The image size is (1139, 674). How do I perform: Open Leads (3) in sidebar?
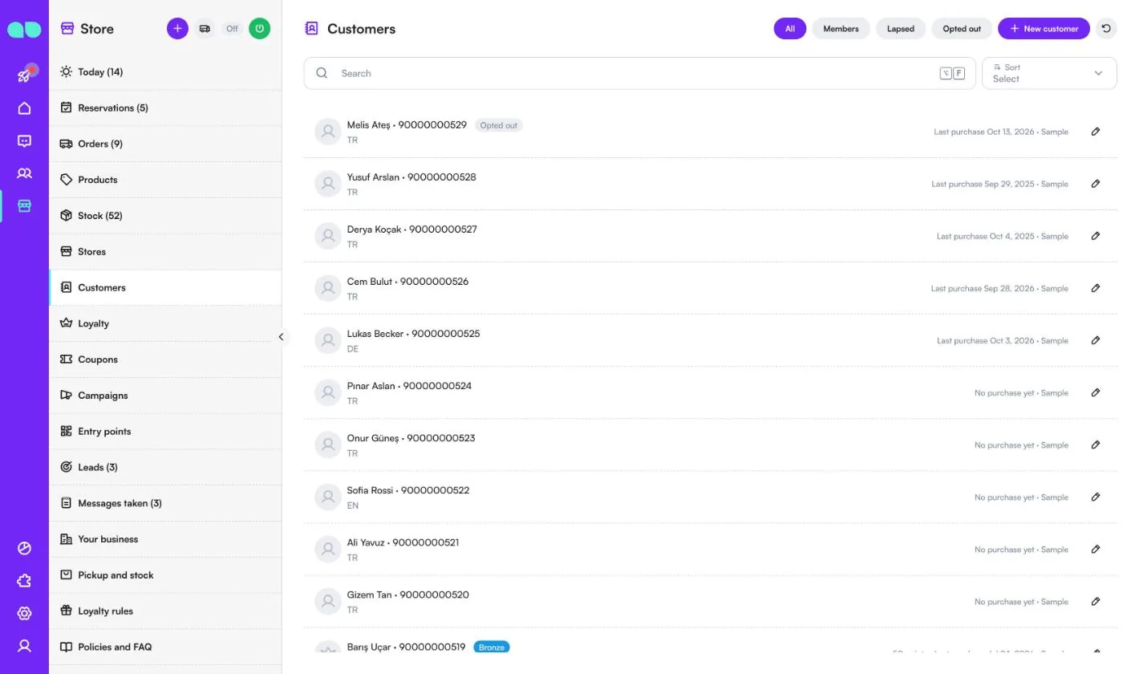point(165,467)
